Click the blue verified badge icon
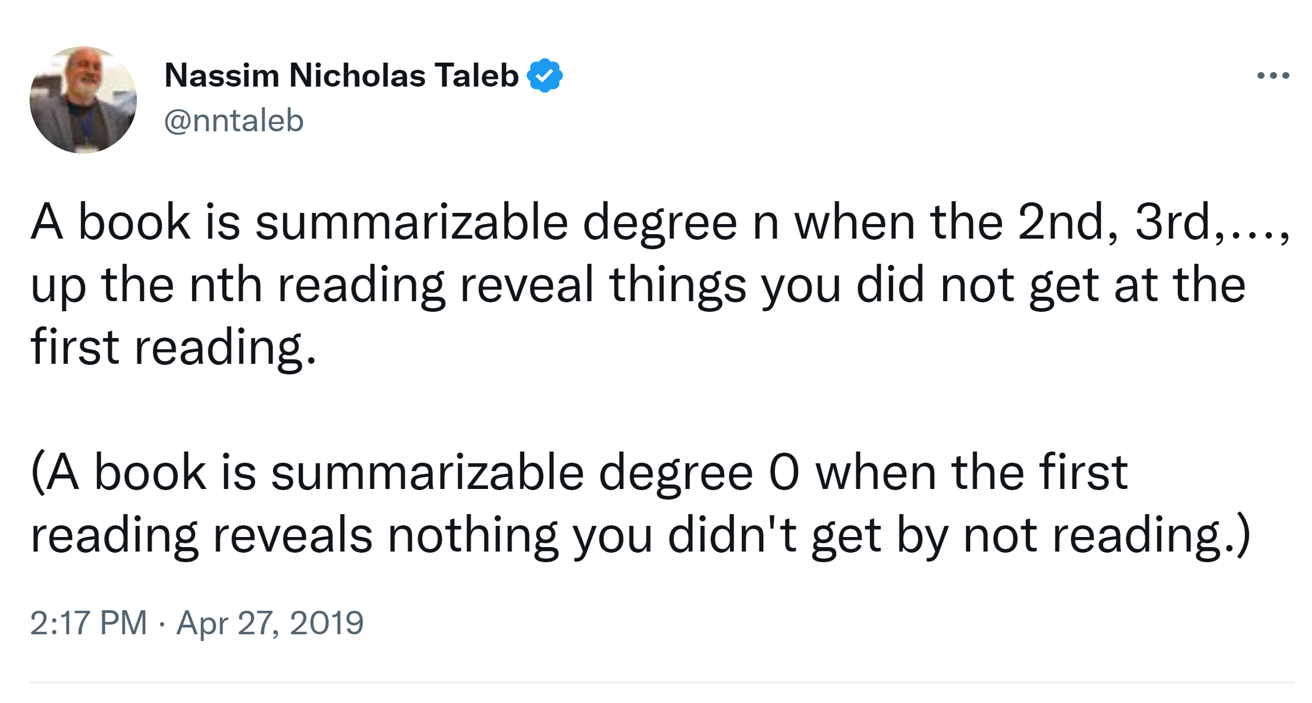The image size is (1312, 703). pyautogui.click(x=544, y=75)
